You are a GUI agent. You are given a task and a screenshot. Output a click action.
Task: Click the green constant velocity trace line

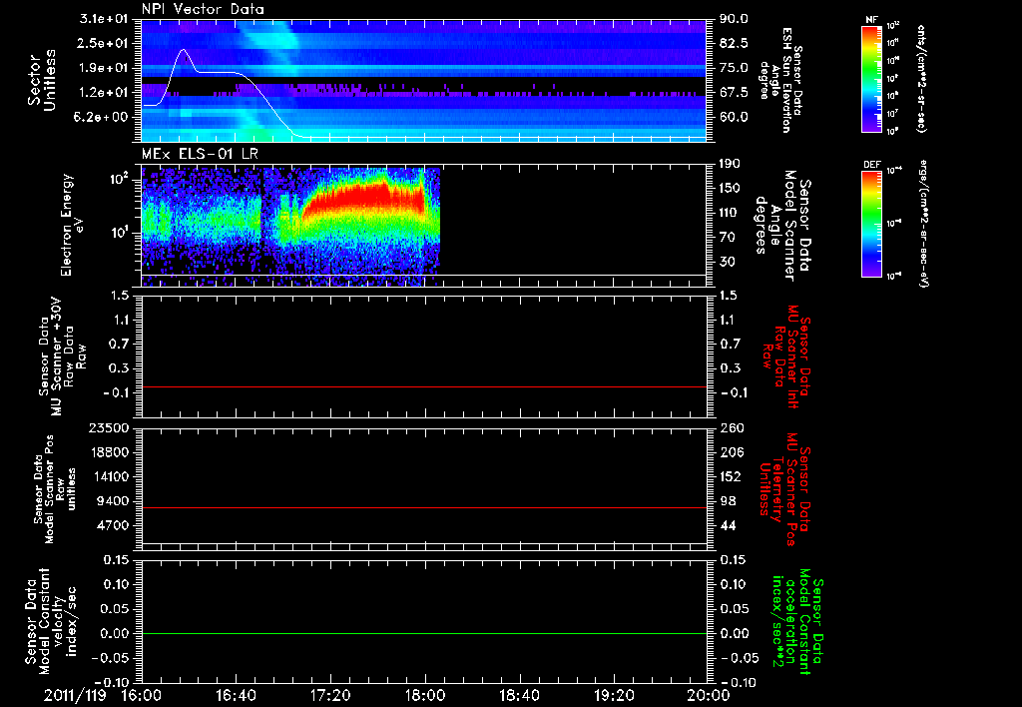424,633
